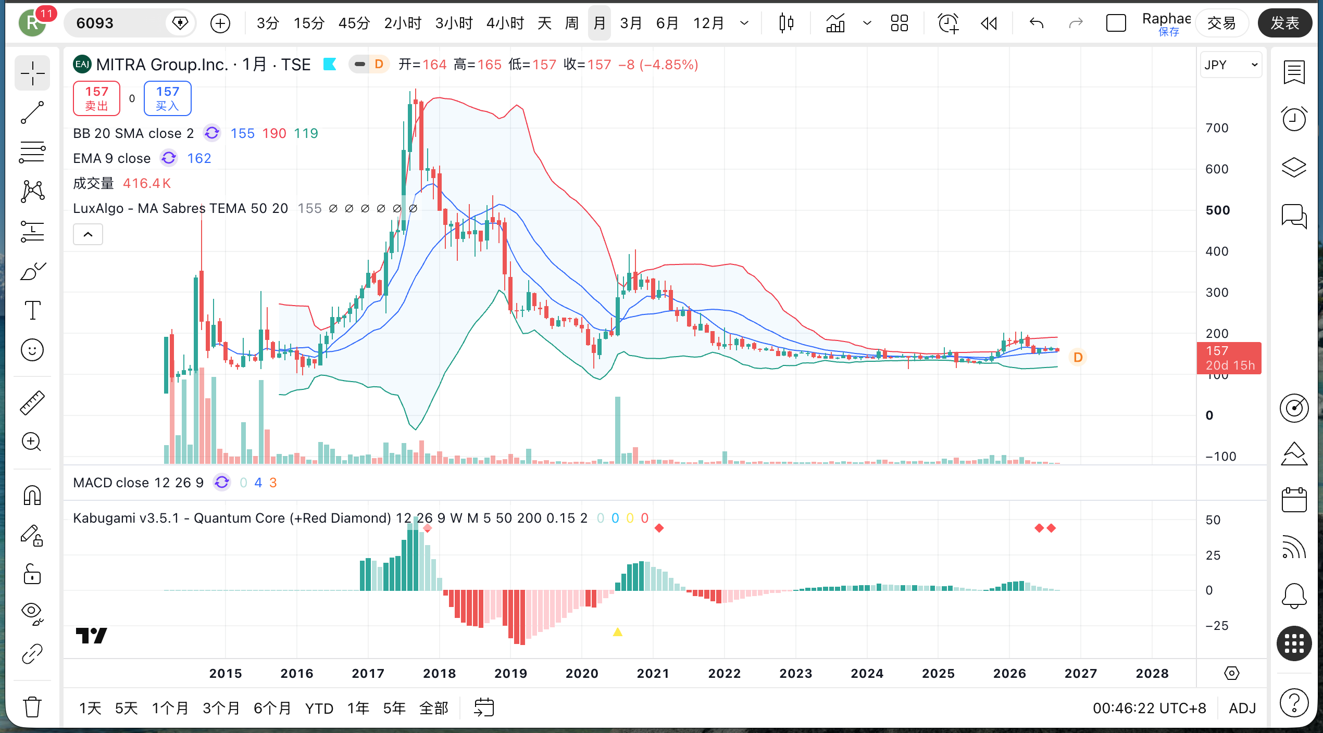
Task: Open the chat bubbles panel
Action: pos(1294,216)
